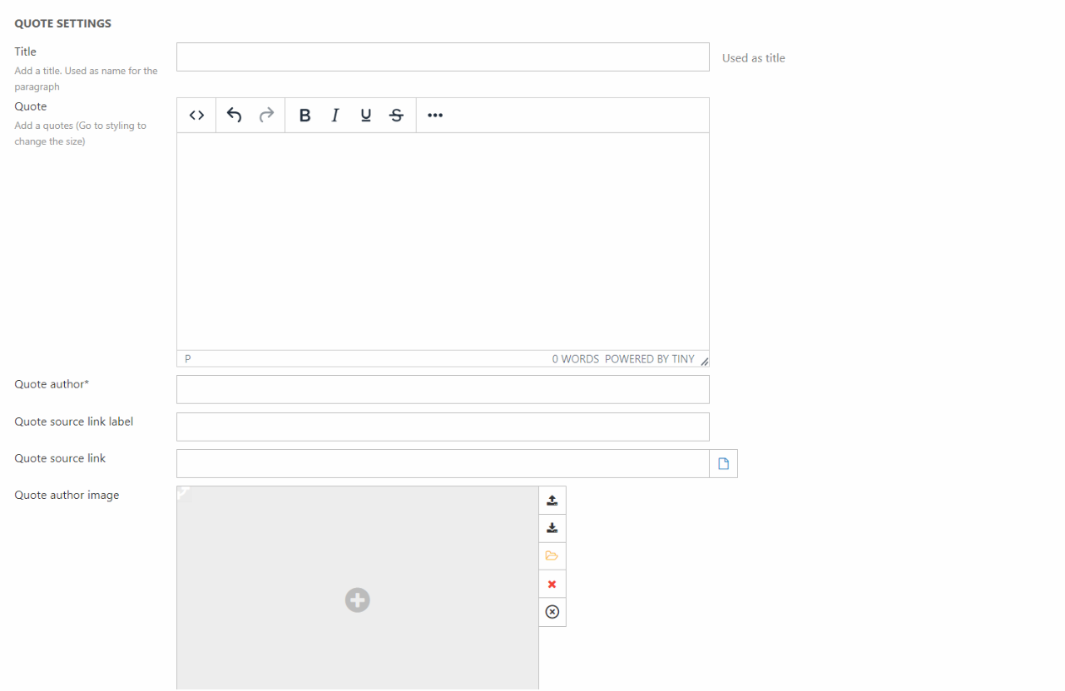1065x691 pixels.
Task: Click the page picker icon beside source link
Action: click(x=723, y=464)
